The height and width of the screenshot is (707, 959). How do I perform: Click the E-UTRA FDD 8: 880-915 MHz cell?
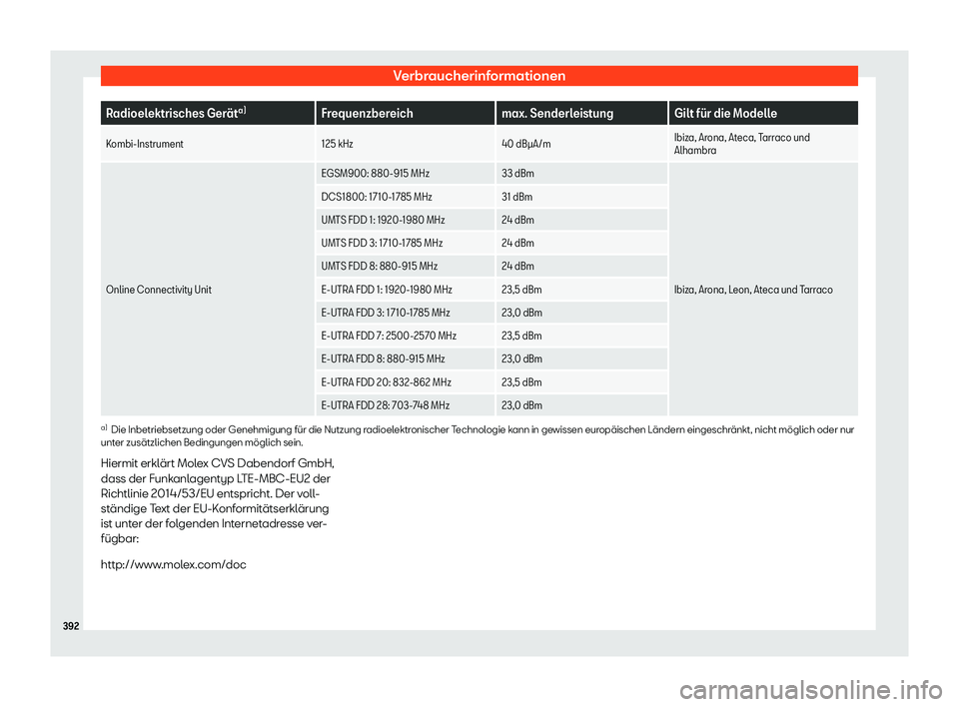coord(405,359)
